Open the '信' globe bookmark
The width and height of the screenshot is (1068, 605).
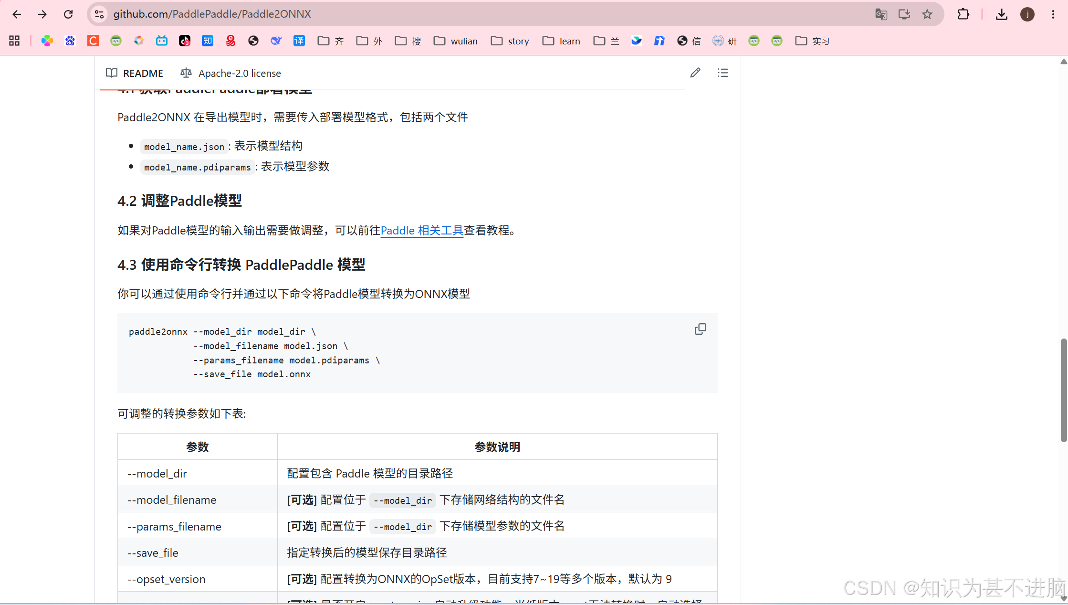689,41
